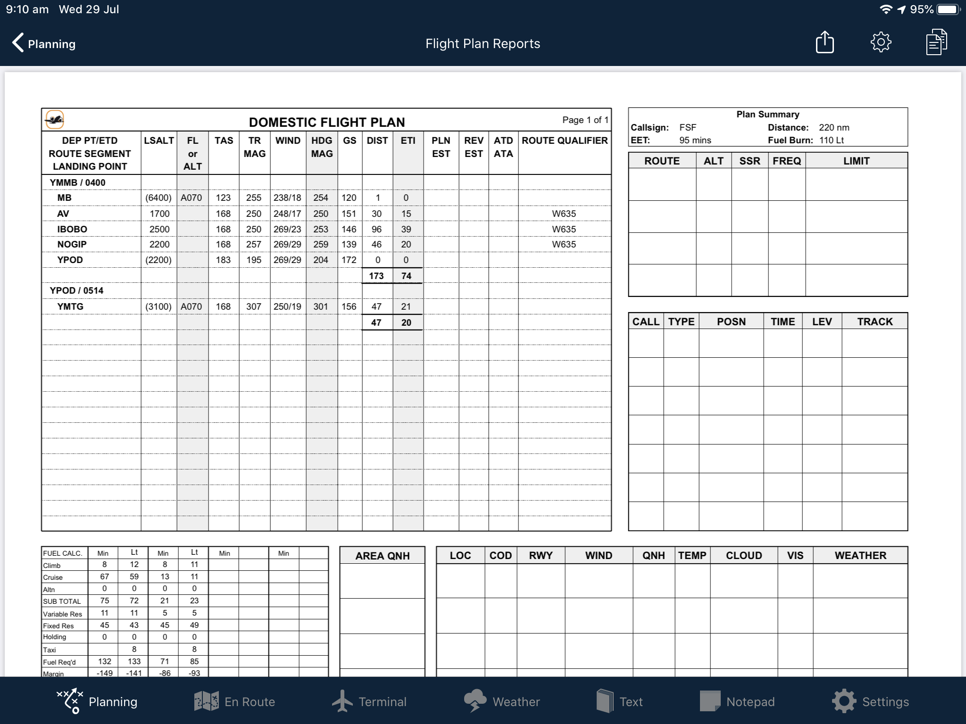The image size is (966, 724).
Task: Tap Page 1 of 1 indicator
Action: coord(585,120)
